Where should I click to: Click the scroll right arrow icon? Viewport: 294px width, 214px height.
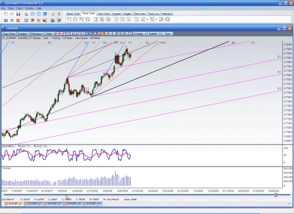click(x=91, y=34)
